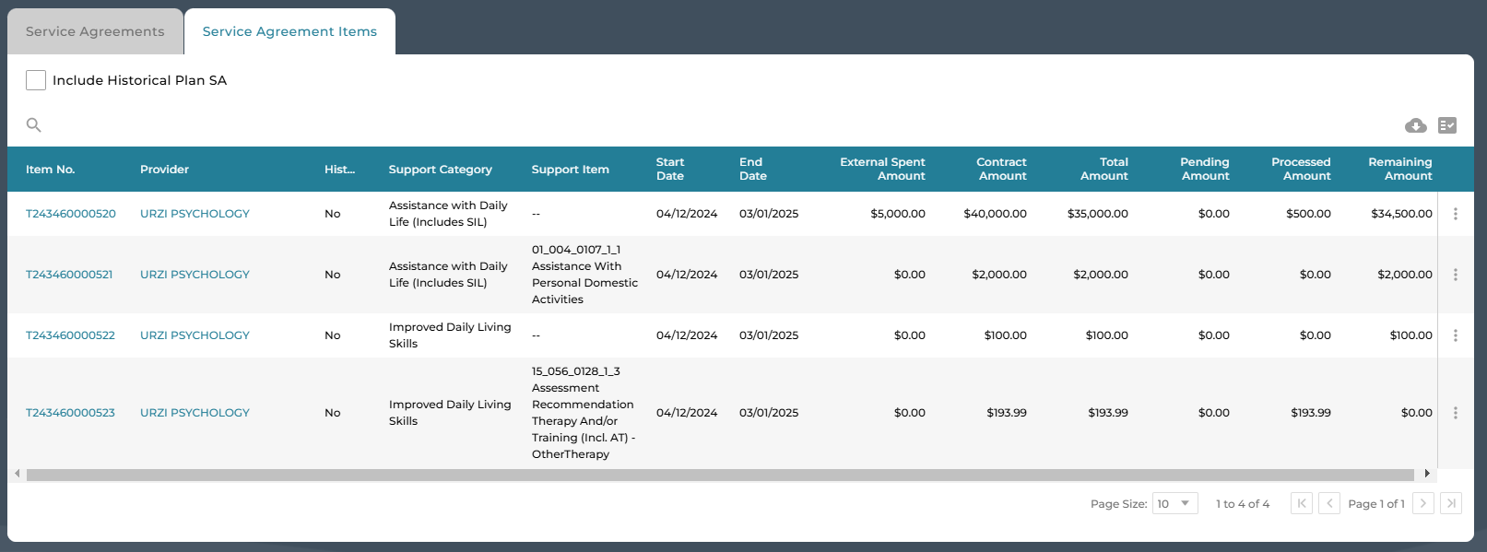Click the search magnifier icon
Image resolution: width=1487 pixels, height=552 pixels.
(x=34, y=125)
